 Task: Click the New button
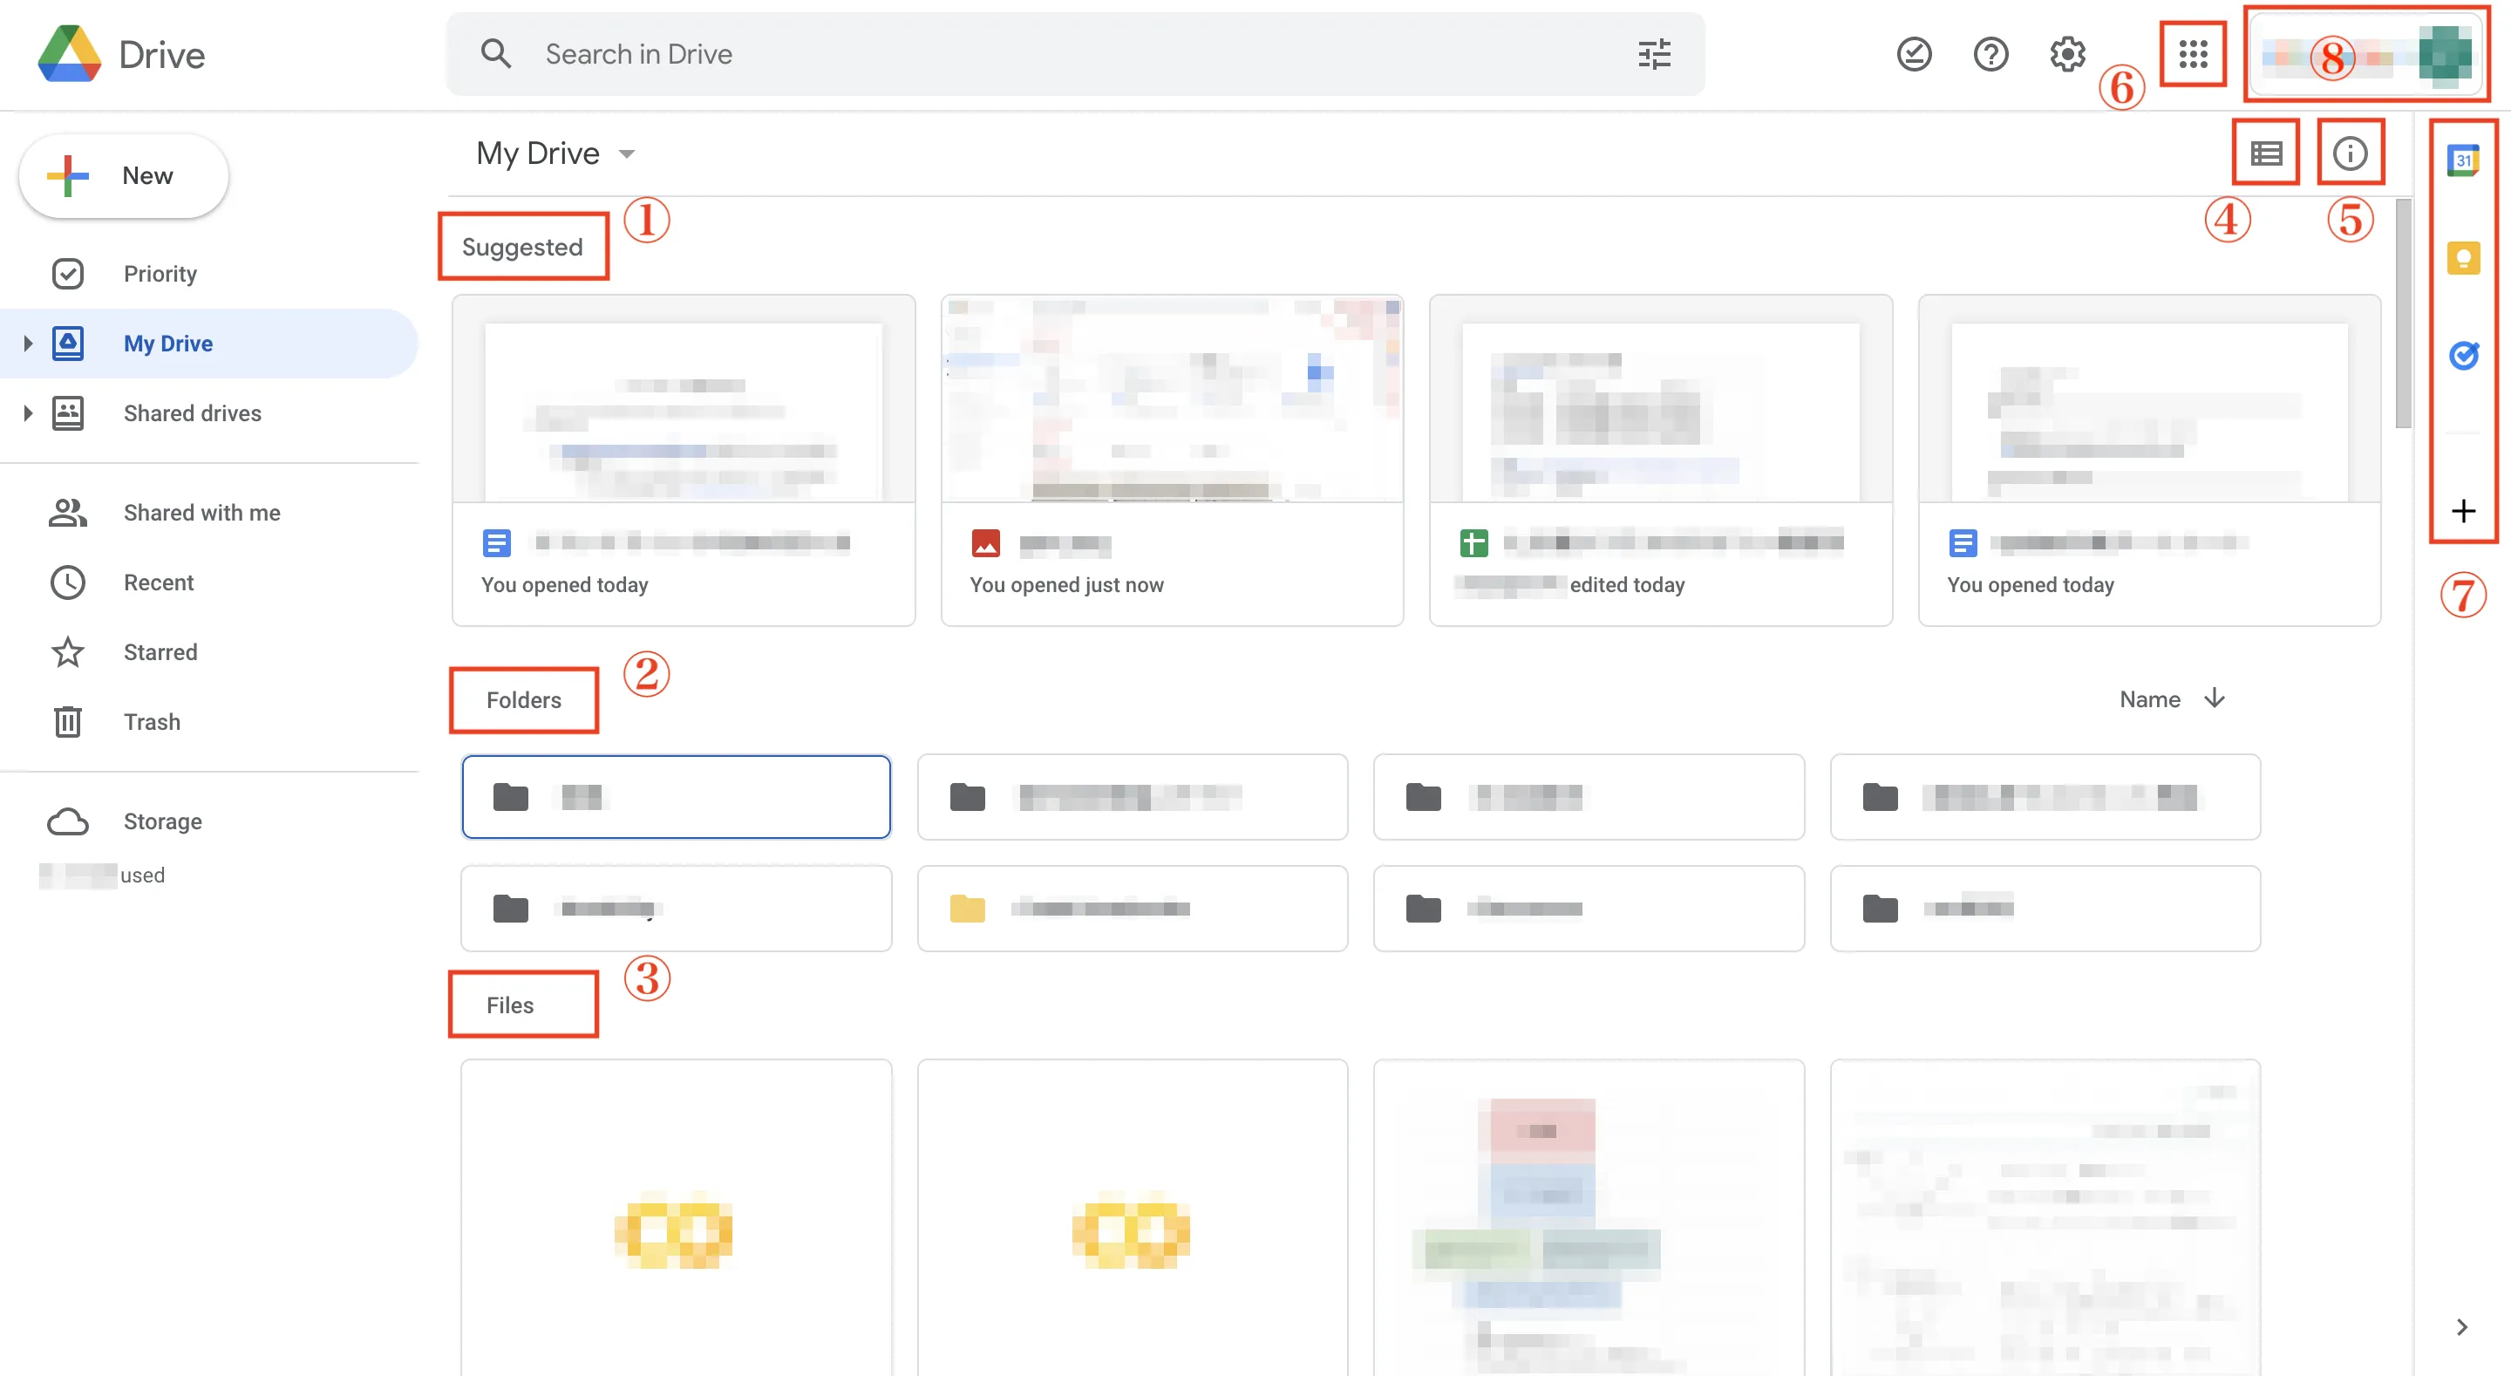click(x=124, y=176)
